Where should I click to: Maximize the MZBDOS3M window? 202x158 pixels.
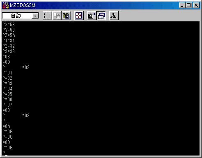pos(188,5)
